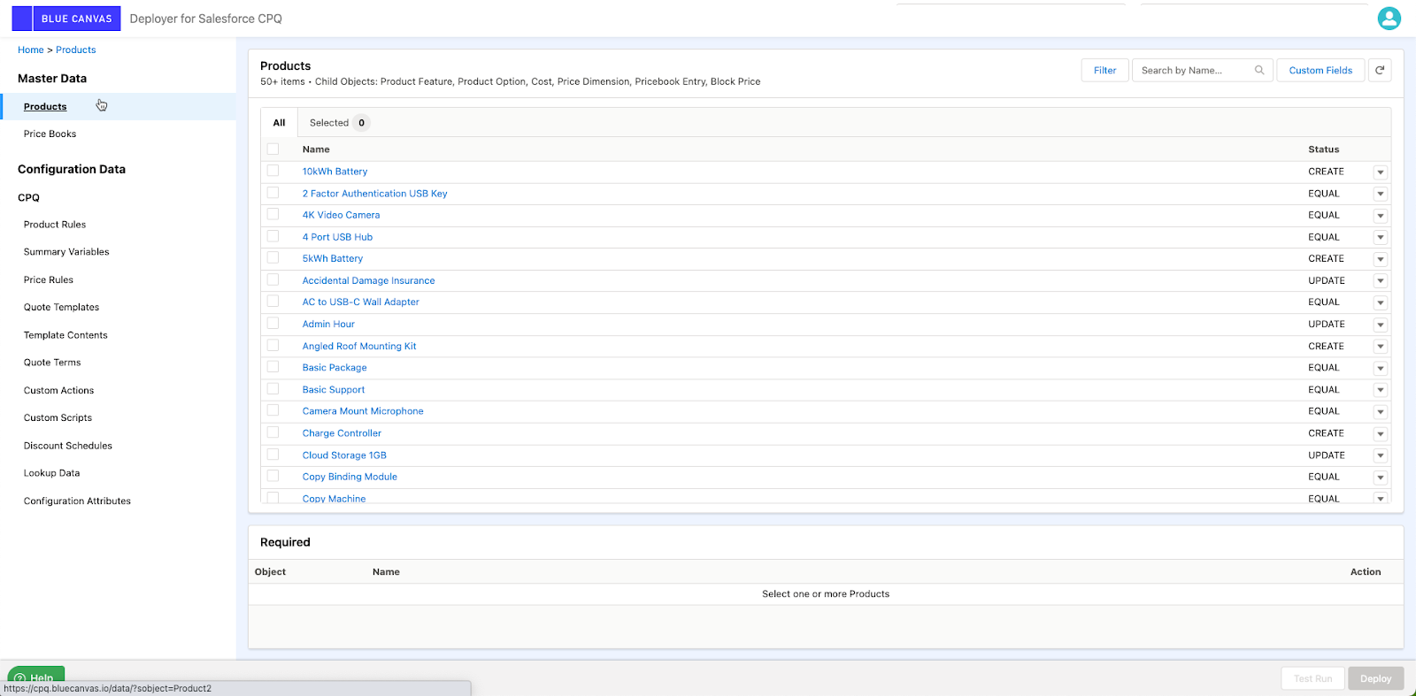1416x696 pixels.
Task: Click the search magnifier icon
Action: pos(1259,70)
